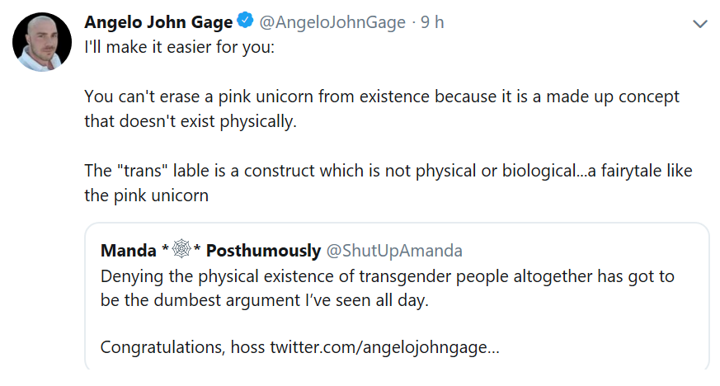This screenshot has width=720, height=386.
Task: Select the word 'Manda' in quoted author name
Action: tap(128, 251)
